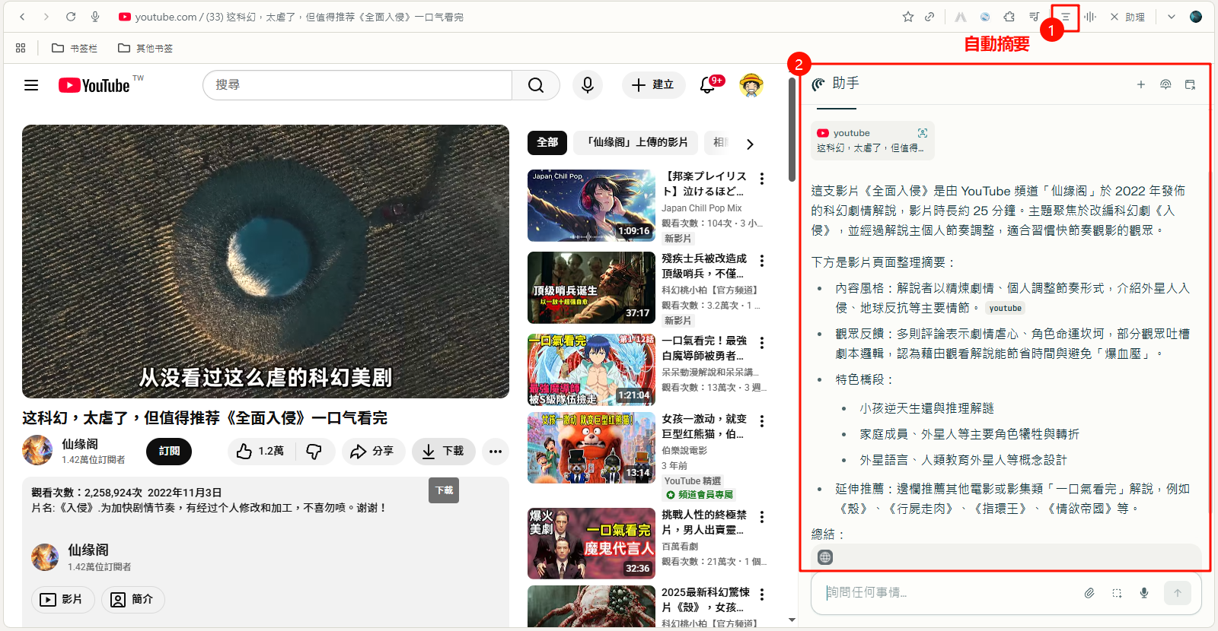The width and height of the screenshot is (1218, 631).
Task: Open YouTube notifications bell
Action: (x=707, y=85)
